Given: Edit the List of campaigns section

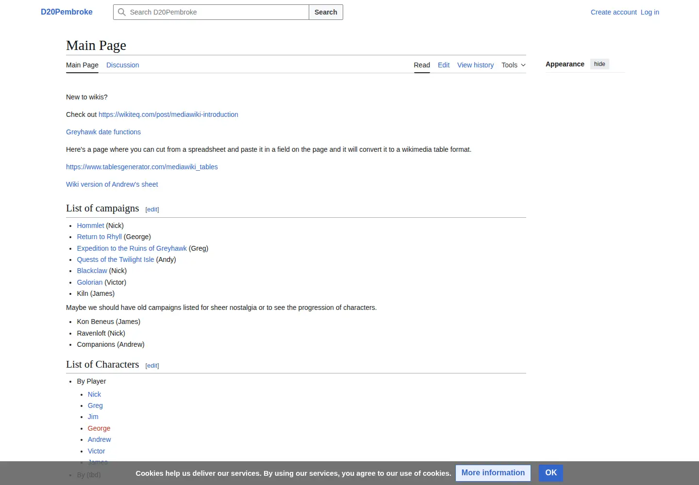Looking at the screenshot, I should tap(152, 210).
